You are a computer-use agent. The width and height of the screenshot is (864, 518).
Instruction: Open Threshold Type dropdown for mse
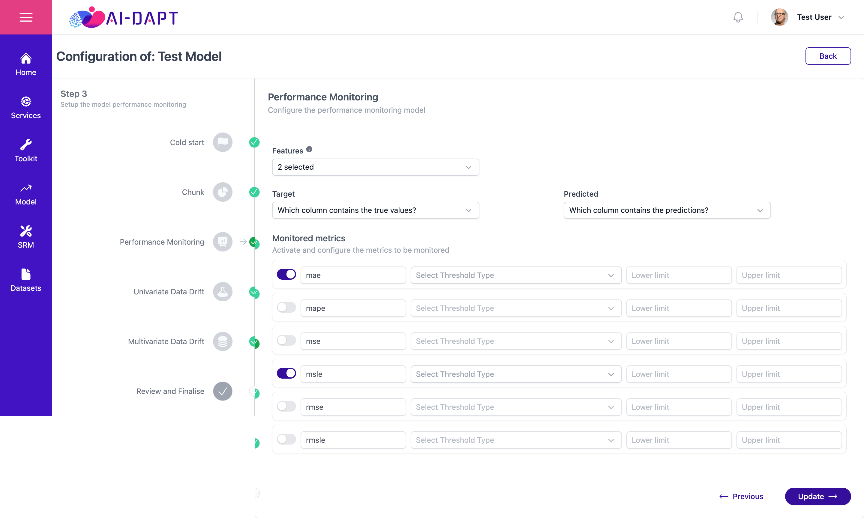coord(516,341)
